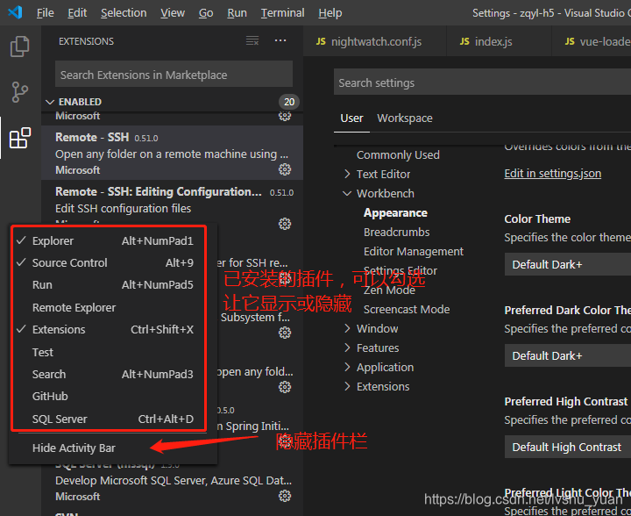Click the enabled extensions count badge 20
This screenshot has height=516, width=631.
tap(289, 102)
